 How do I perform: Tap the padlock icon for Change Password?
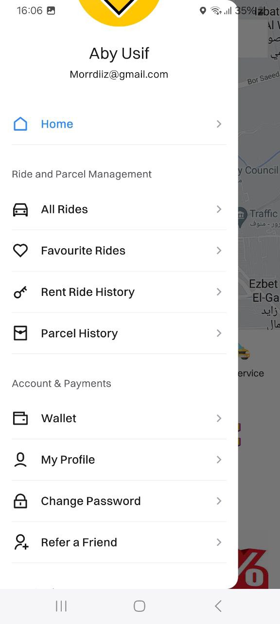pos(20,501)
